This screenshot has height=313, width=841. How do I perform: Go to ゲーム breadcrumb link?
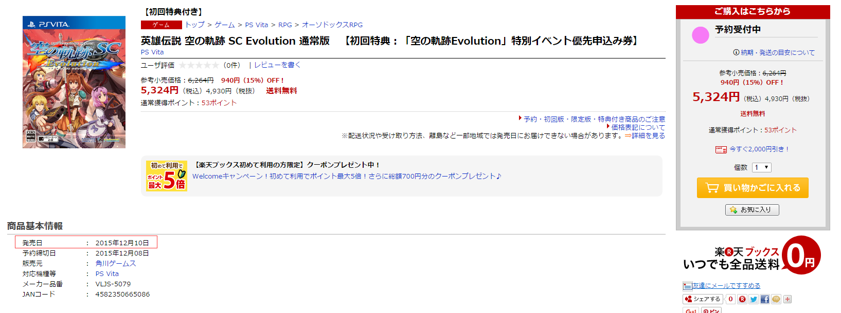click(225, 25)
